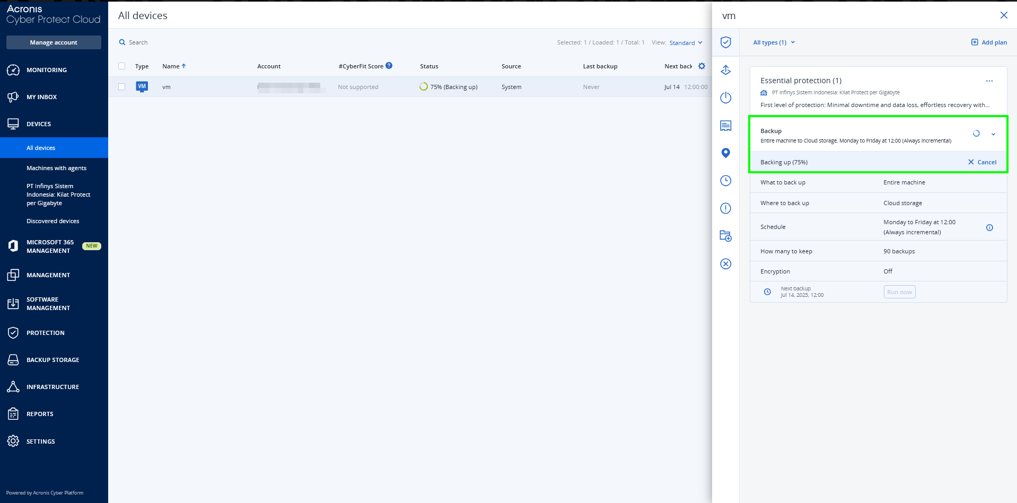This screenshot has width=1017, height=503.
Task: Expand the Standard view dropdown
Action: [686, 43]
